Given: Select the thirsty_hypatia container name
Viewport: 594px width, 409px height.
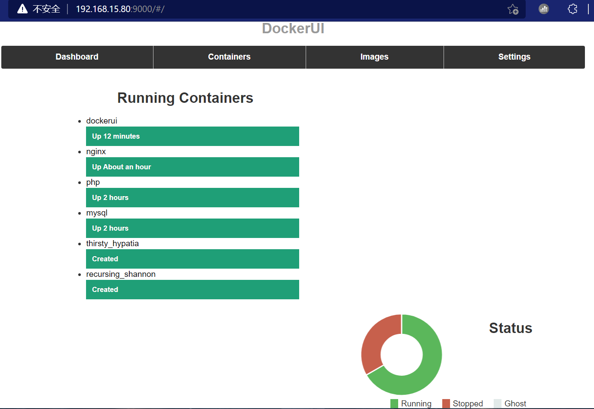Looking at the screenshot, I should [x=112, y=244].
